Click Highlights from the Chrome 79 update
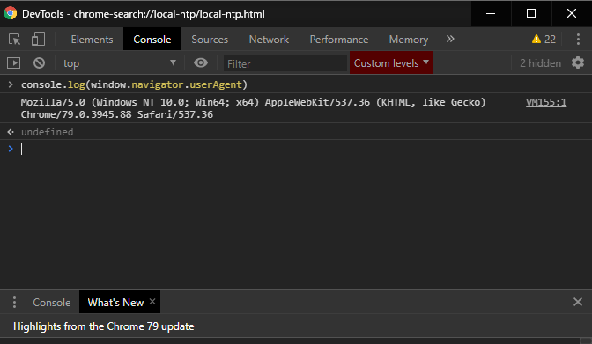This screenshot has height=344, width=592. pyautogui.click(x=103, y=326)
